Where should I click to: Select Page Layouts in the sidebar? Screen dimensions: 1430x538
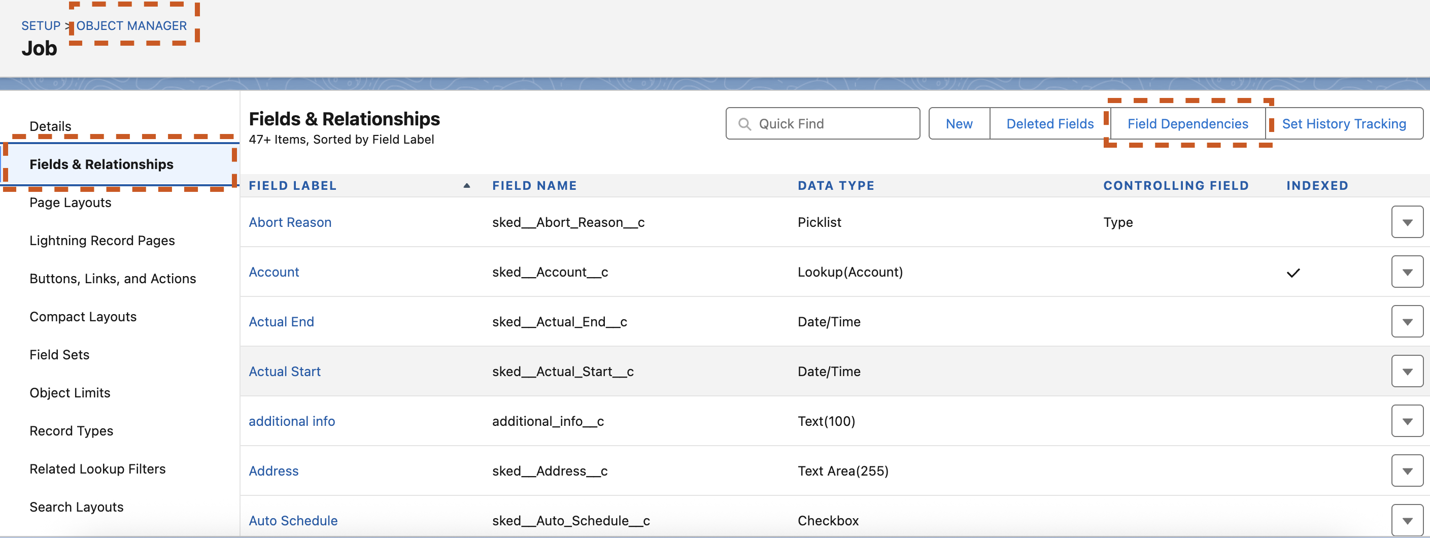click(x=71, y=203)
